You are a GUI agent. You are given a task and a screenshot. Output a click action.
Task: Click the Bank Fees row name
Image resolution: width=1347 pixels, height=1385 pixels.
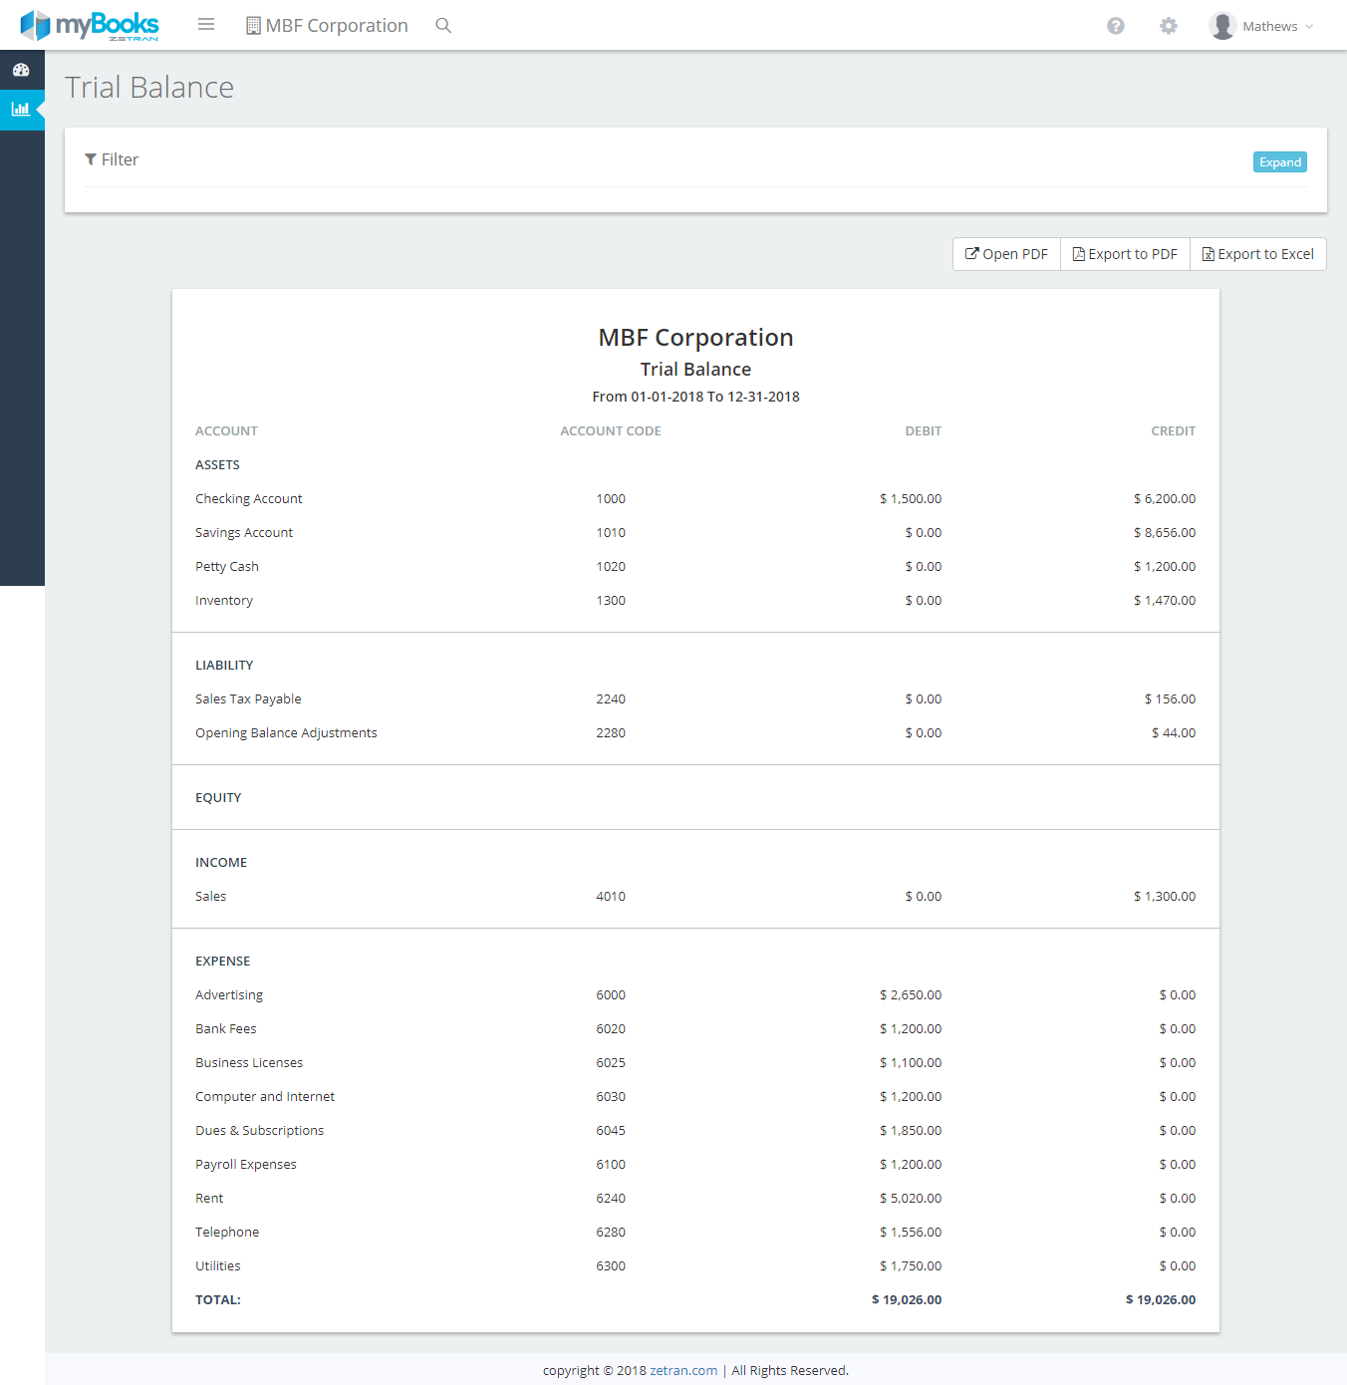[226, 1029]
